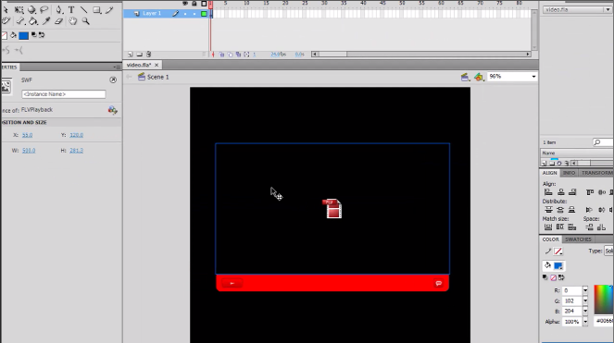This screenshot has width=614, height=343.
Task: Click the X position value 55.0
Action: click(x=28, y=135)
